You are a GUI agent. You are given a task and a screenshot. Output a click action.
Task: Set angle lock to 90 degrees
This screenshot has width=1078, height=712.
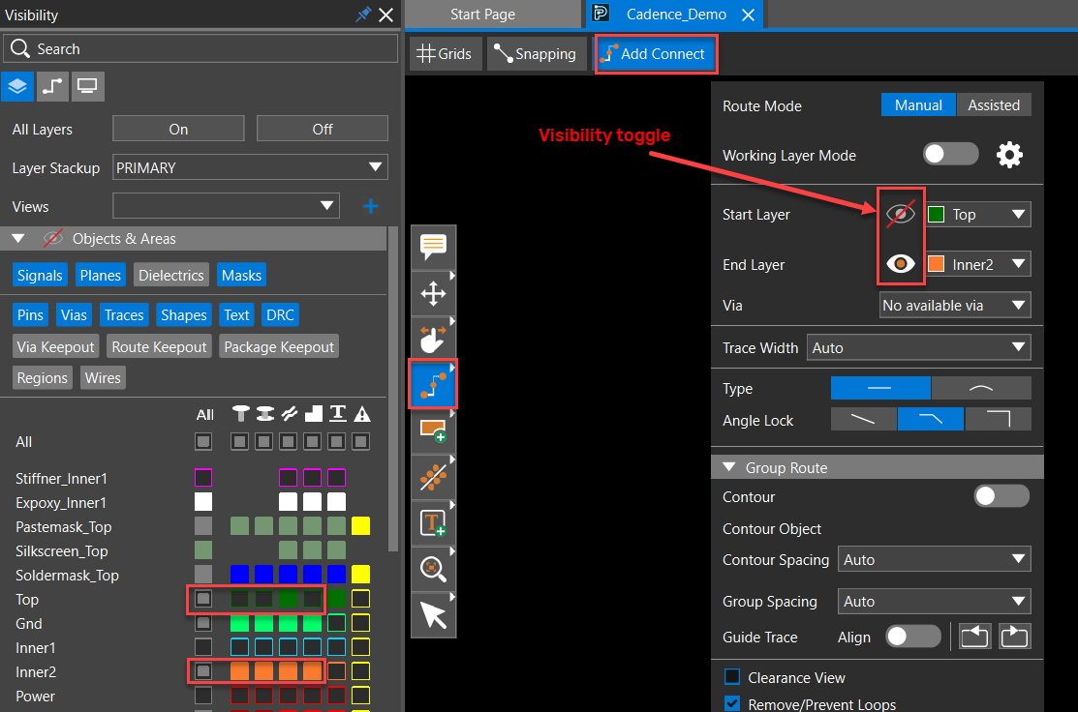tap(999, 419)
